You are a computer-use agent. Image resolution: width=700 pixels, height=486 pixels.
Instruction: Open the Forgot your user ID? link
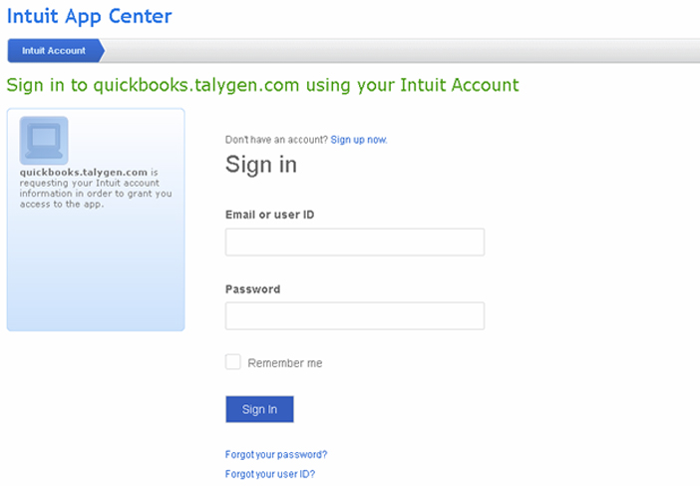coord(270,474)
